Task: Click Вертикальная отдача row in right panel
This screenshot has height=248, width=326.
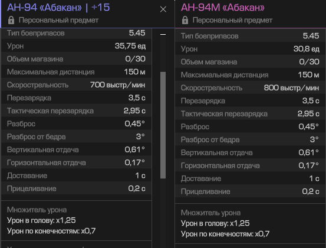Action: click(251, 153)
